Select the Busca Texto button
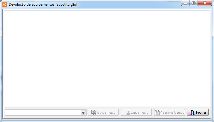 tap(103, 112)
